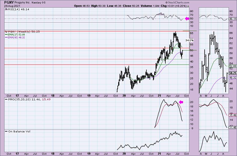Click the EMA(17) 52.88 legend entry

(x=15, y=34)
